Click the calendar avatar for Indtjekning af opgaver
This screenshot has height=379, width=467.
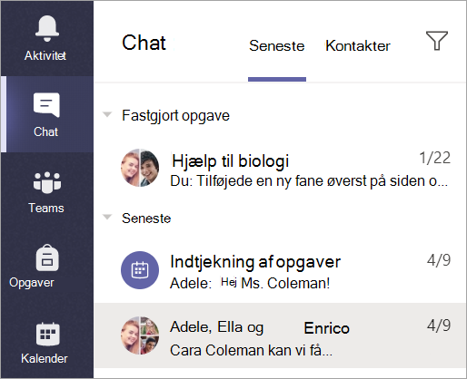140,270
